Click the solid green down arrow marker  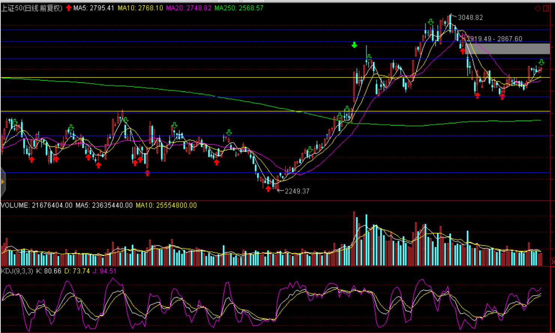pyautogui.click(x=354, y=45)
